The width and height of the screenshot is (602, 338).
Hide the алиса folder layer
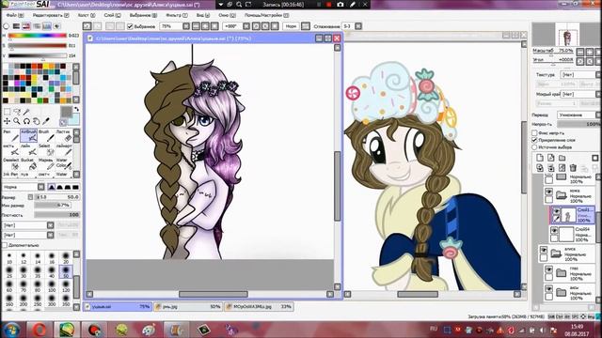coord(544,251)
